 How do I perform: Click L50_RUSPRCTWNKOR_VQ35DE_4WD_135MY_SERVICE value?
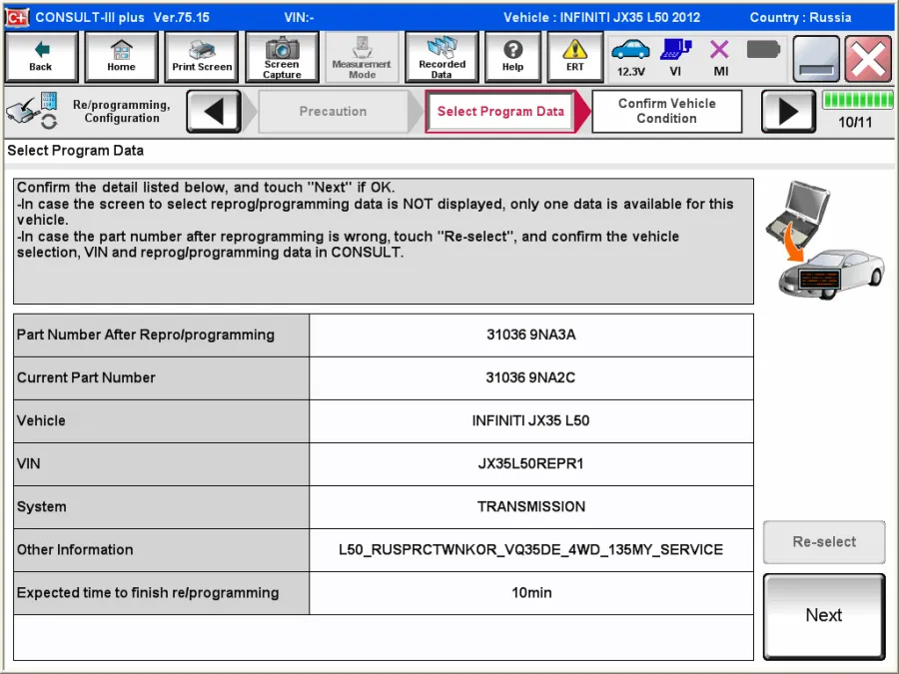(x=531, y=549)
